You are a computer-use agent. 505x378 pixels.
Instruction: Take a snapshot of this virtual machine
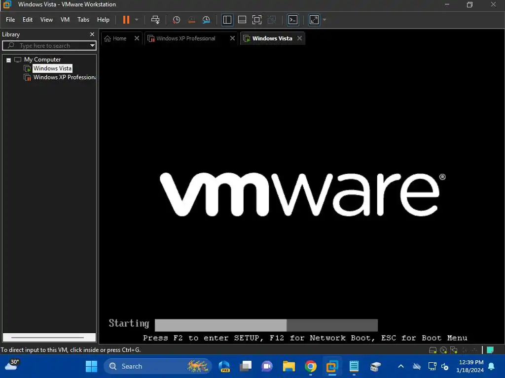[x=176, y=20]
